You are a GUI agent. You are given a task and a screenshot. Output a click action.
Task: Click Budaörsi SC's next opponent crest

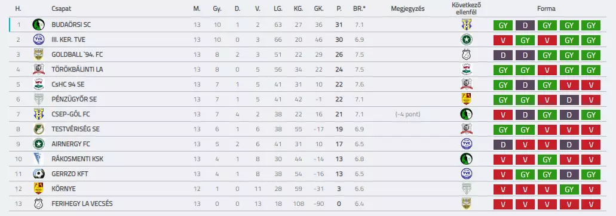coord(466,24)
